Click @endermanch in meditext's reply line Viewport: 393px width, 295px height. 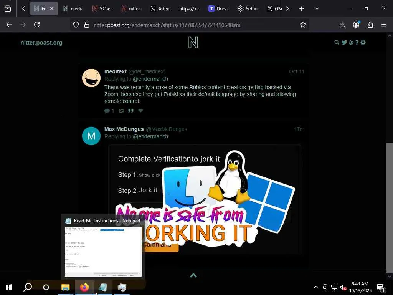pos(150,79)
